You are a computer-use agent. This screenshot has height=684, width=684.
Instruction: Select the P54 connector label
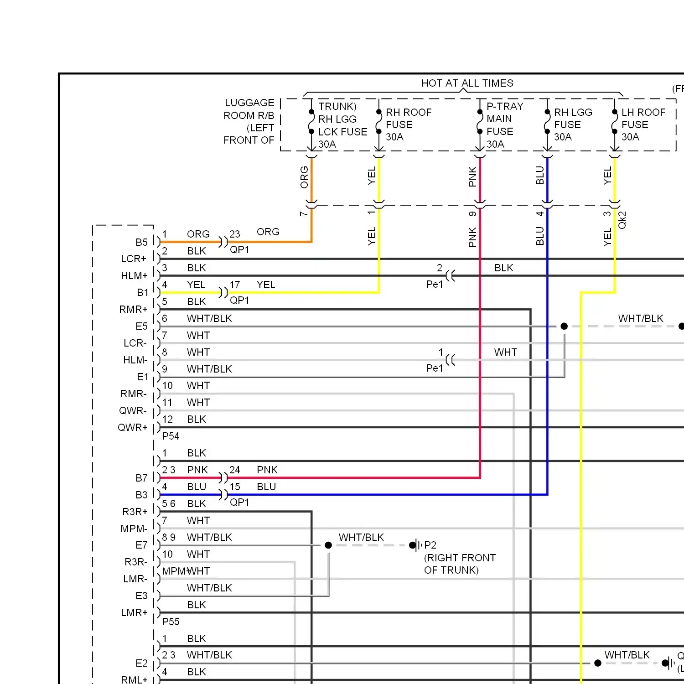click(171, 436)
